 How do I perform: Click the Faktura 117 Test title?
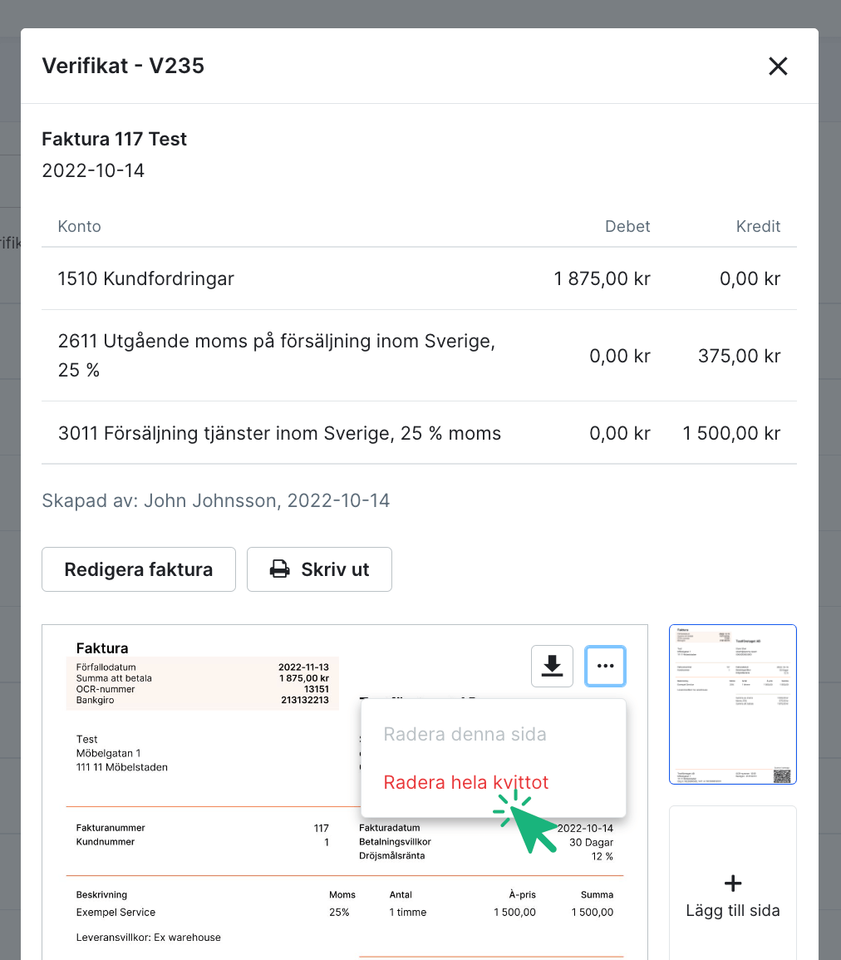point(115,139)
